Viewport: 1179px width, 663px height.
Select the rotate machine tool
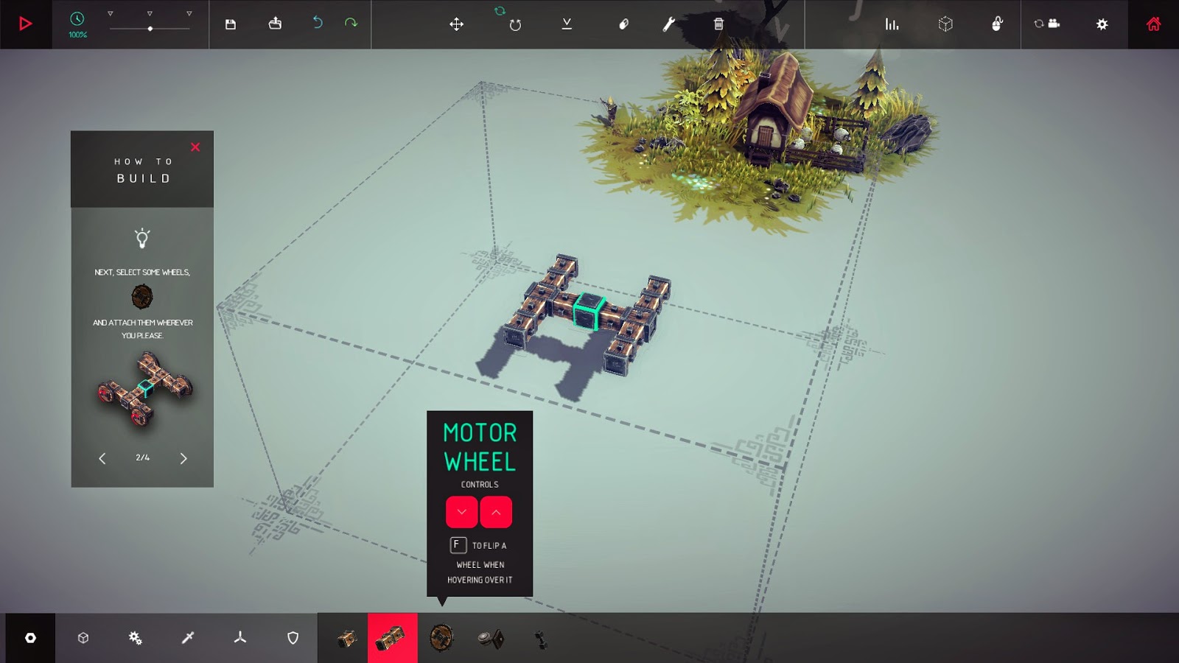[515, 25]
